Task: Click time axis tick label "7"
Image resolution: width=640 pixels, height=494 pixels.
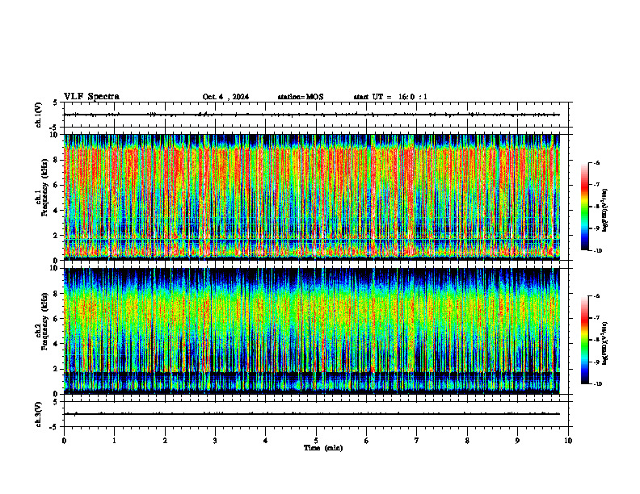Action: coord(417,441)
